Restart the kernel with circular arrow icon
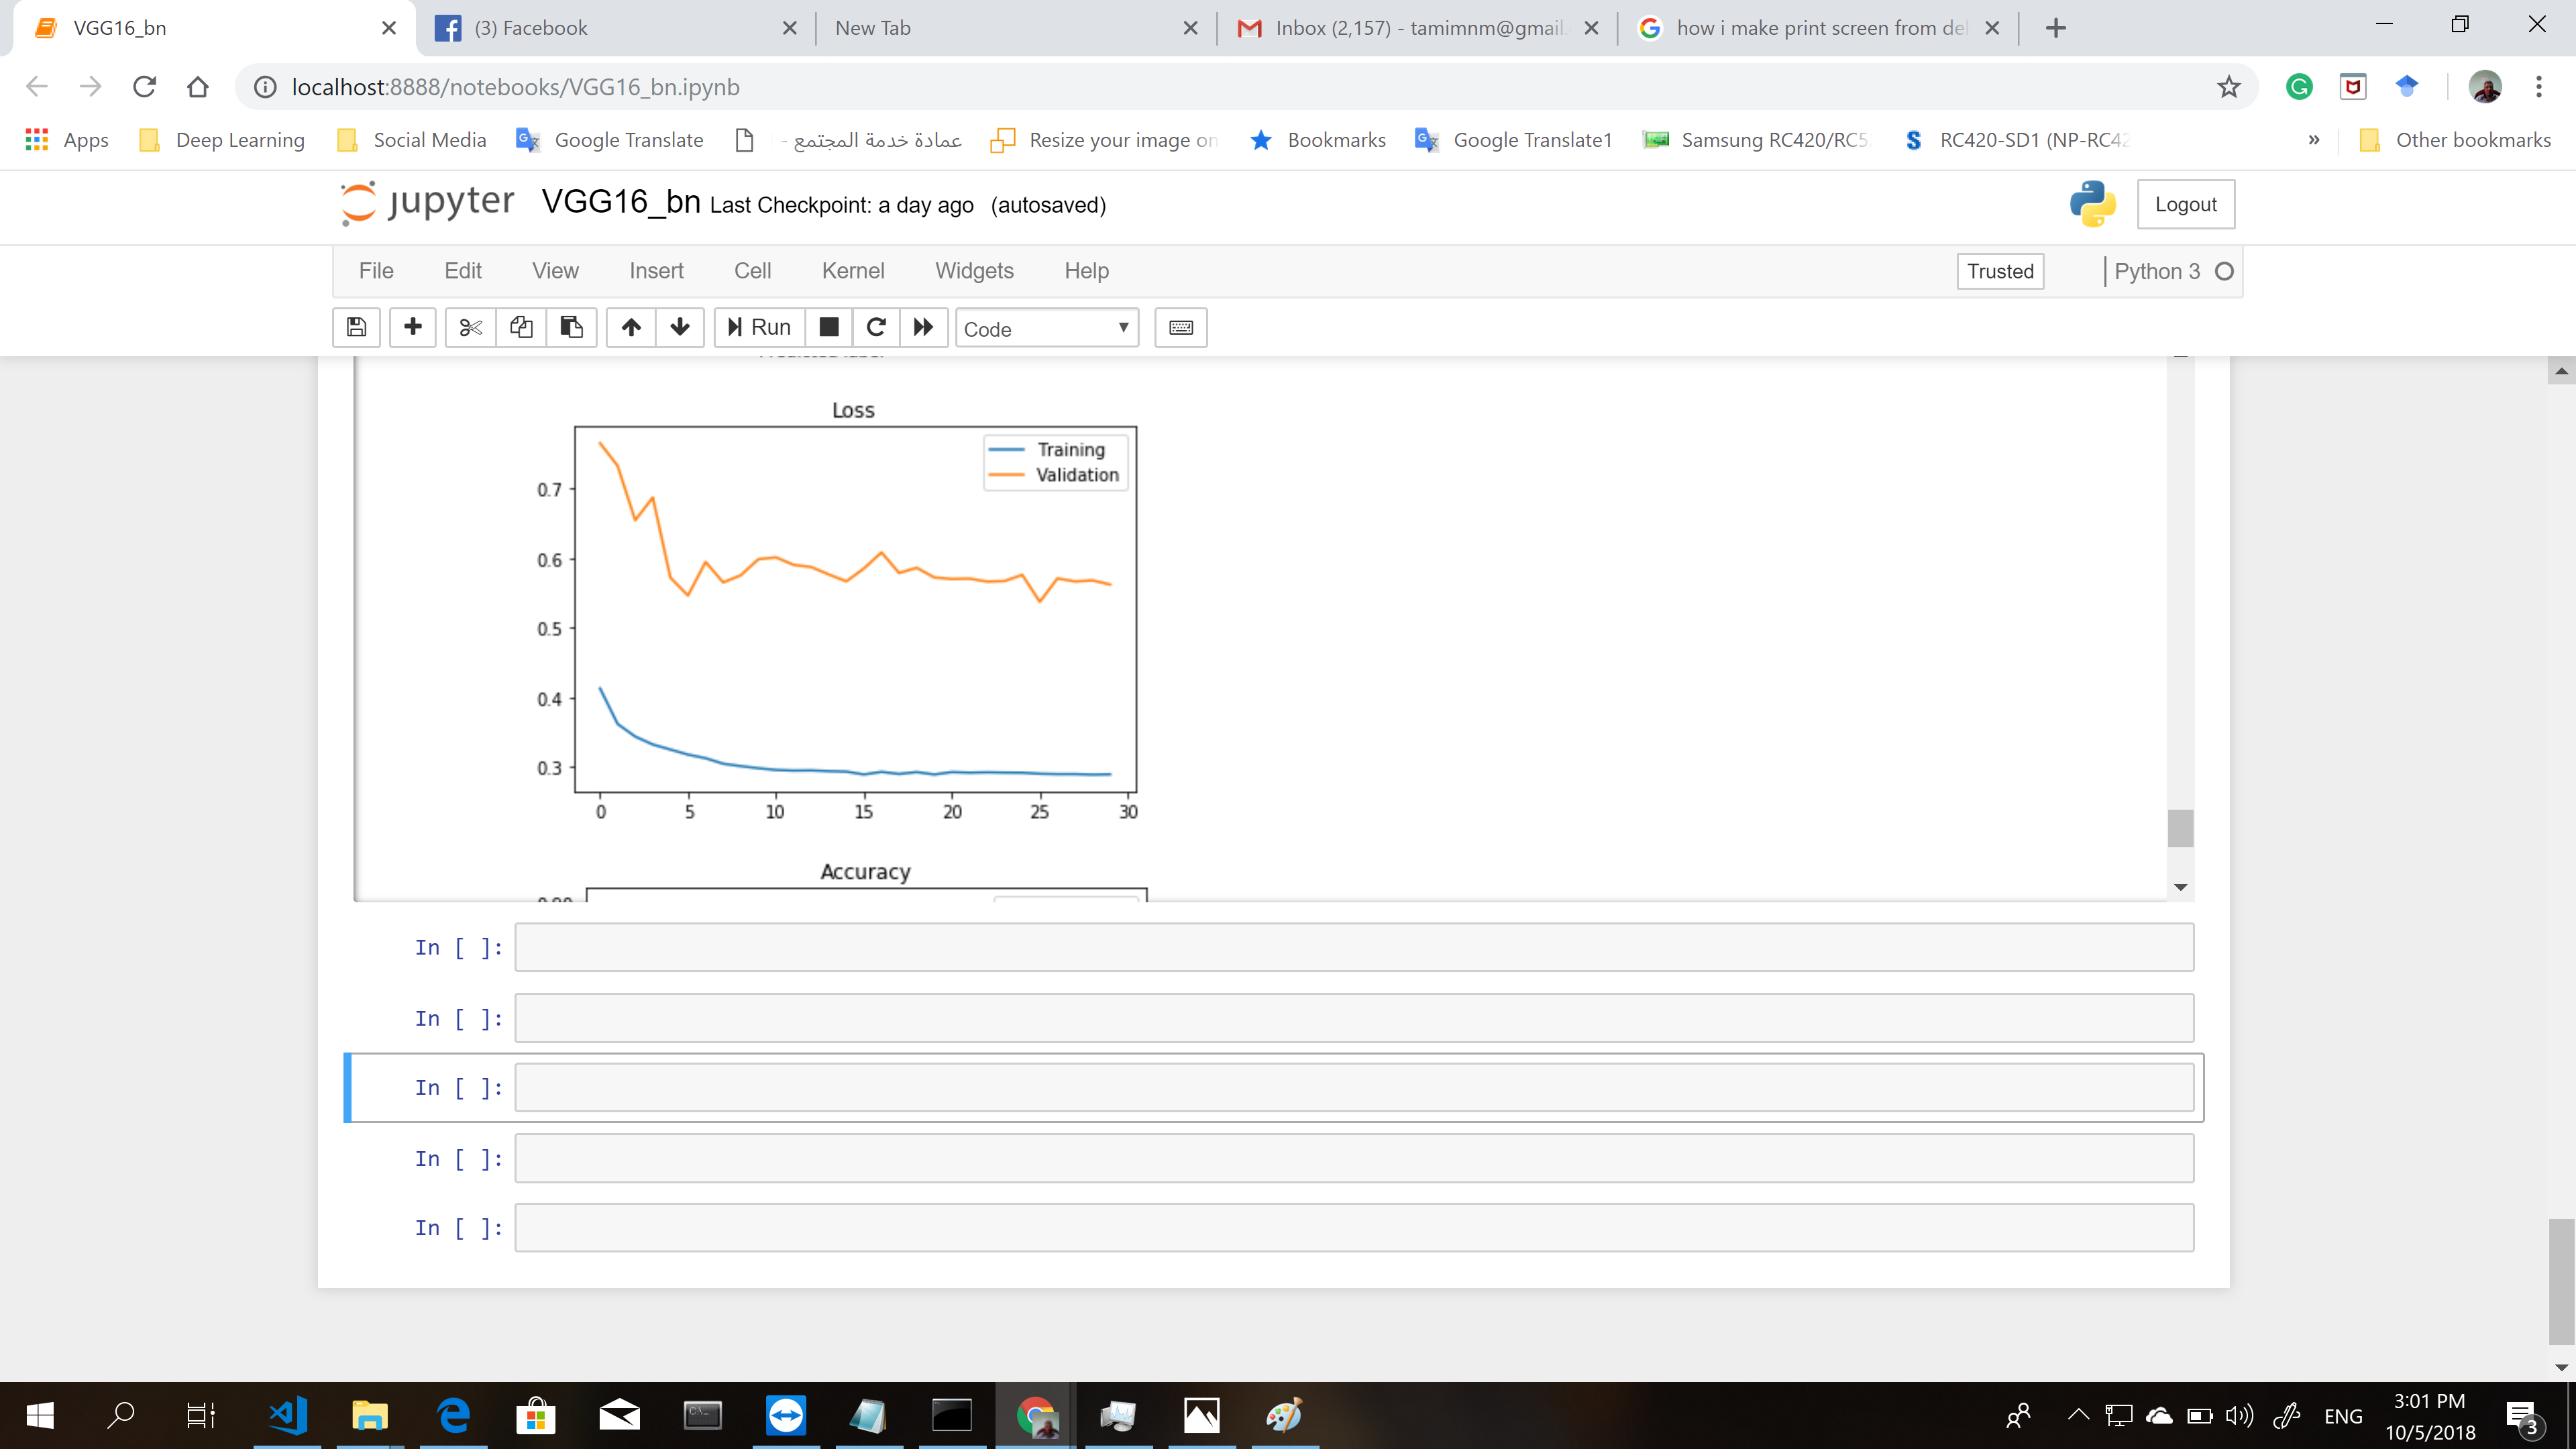 pyautogui.click(x=876, y=327)
